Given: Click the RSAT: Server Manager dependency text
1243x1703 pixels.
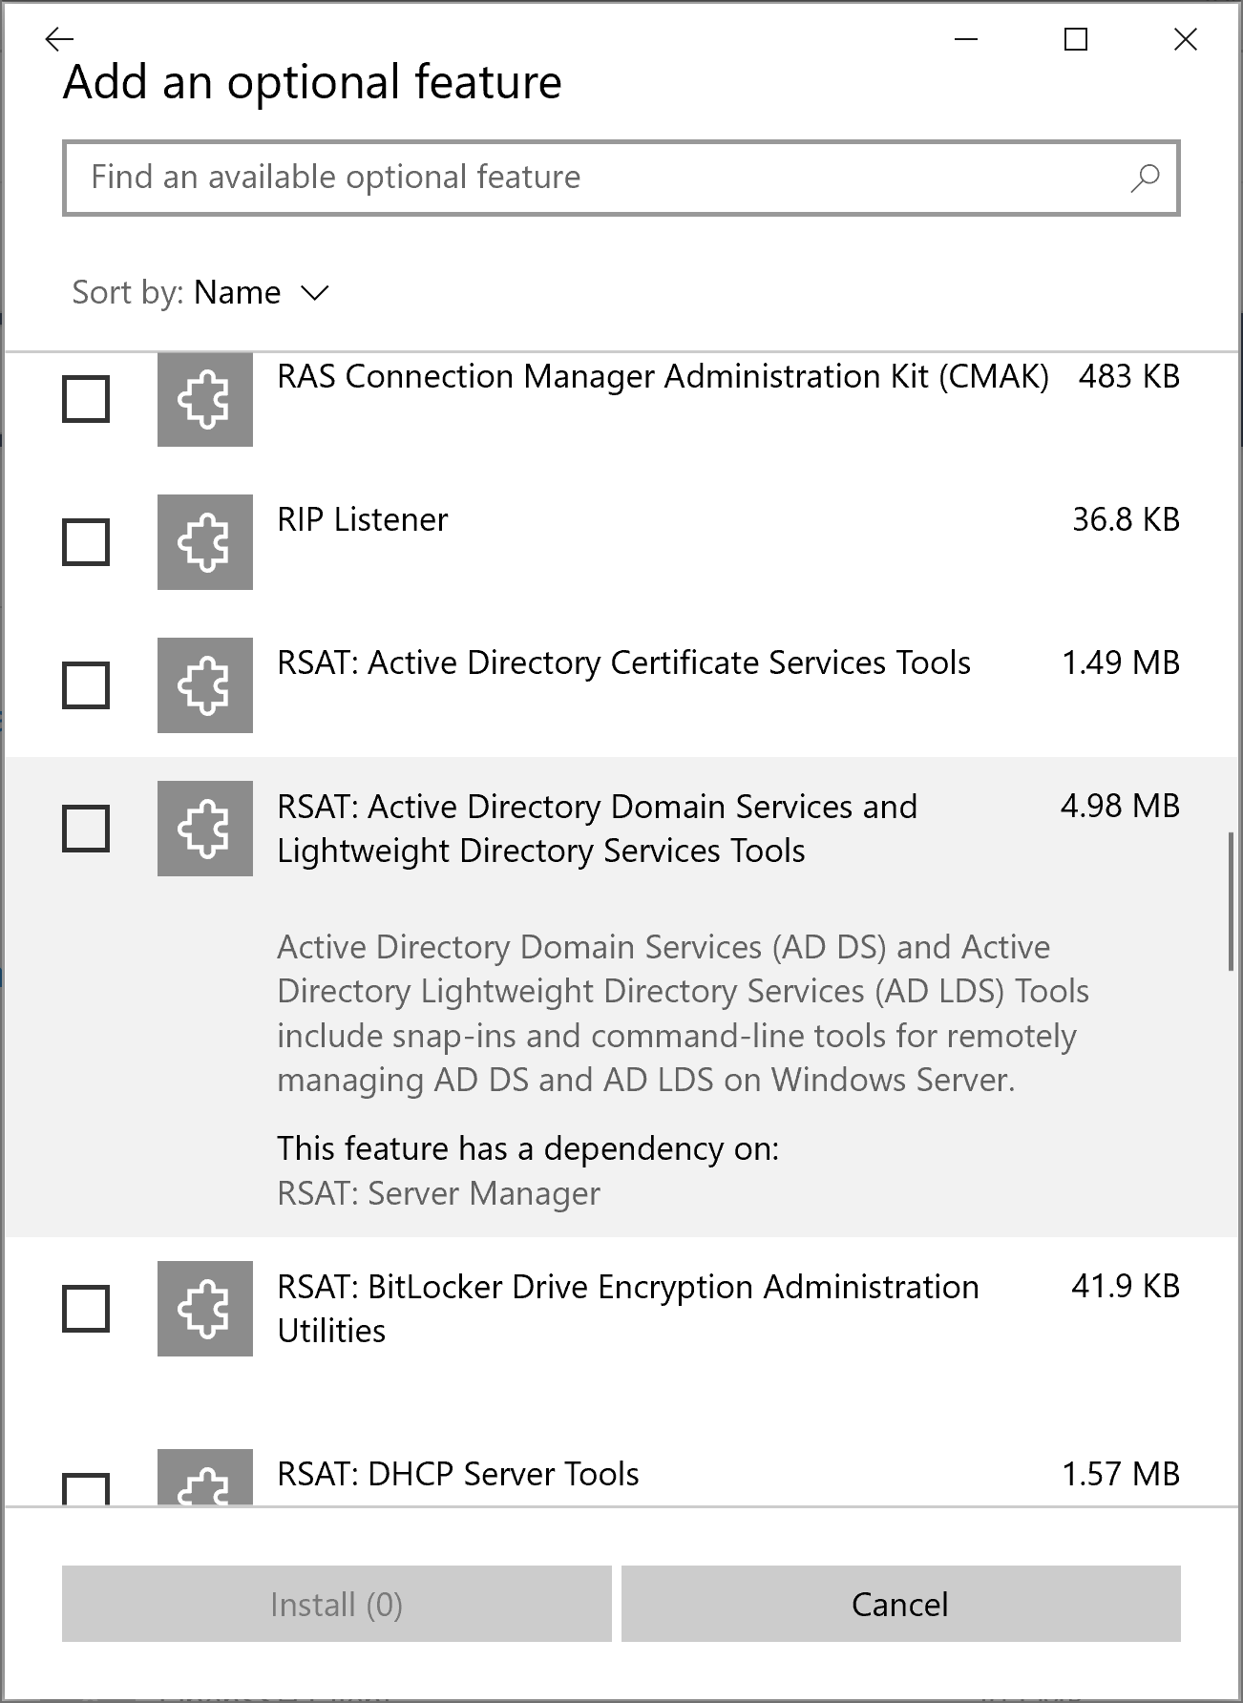Looking at the screenshot, I should [x=439, y=1193].
